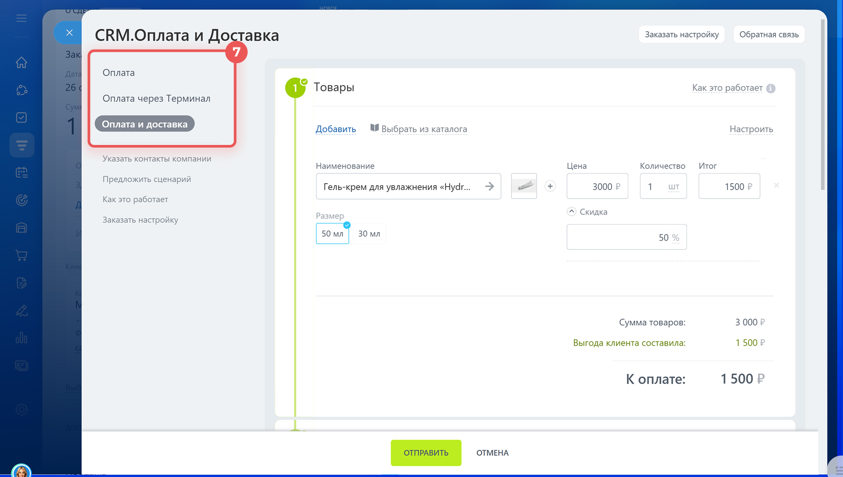
Task: Open the CRM funnel icon in sidebar
Action: coord(22,145)
